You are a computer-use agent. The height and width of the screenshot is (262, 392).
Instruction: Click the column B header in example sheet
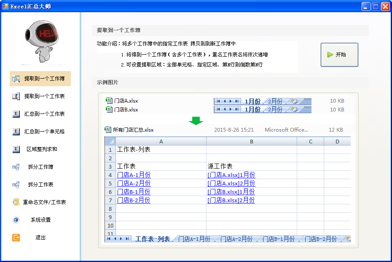point(251,142)
